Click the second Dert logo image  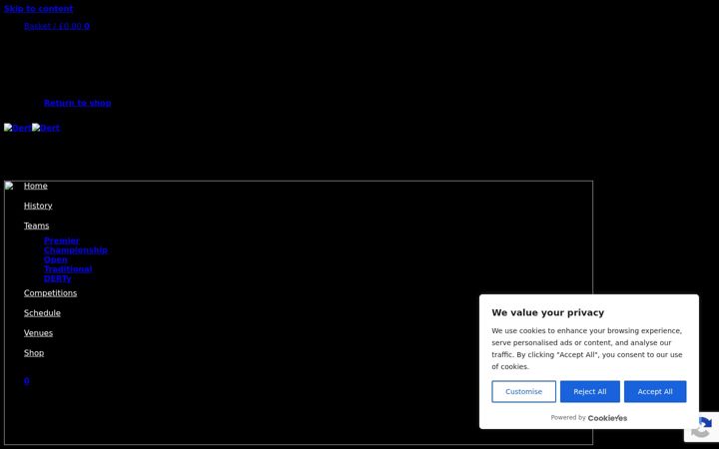(x=46, y=128)
